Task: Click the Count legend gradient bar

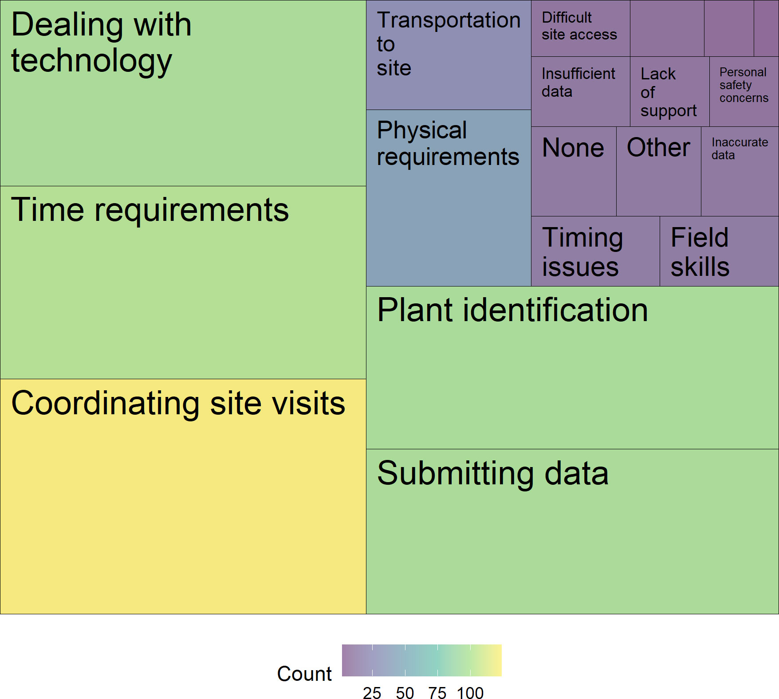Action: (x=421, y=660)
